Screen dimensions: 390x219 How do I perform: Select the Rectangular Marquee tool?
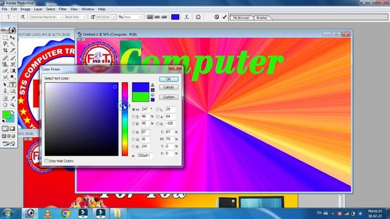tap(5, 38)
